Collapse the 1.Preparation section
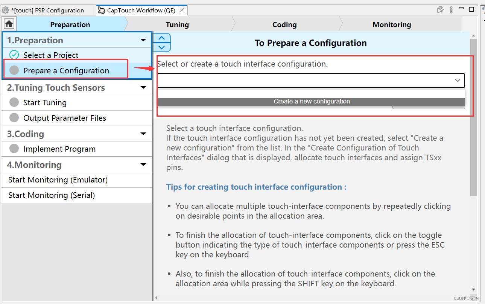 (143, 40)
